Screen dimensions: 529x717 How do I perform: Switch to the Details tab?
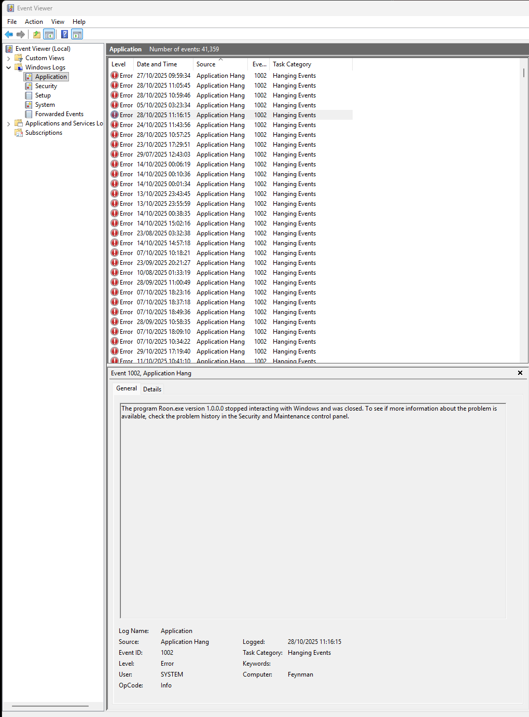pos(152,389)
